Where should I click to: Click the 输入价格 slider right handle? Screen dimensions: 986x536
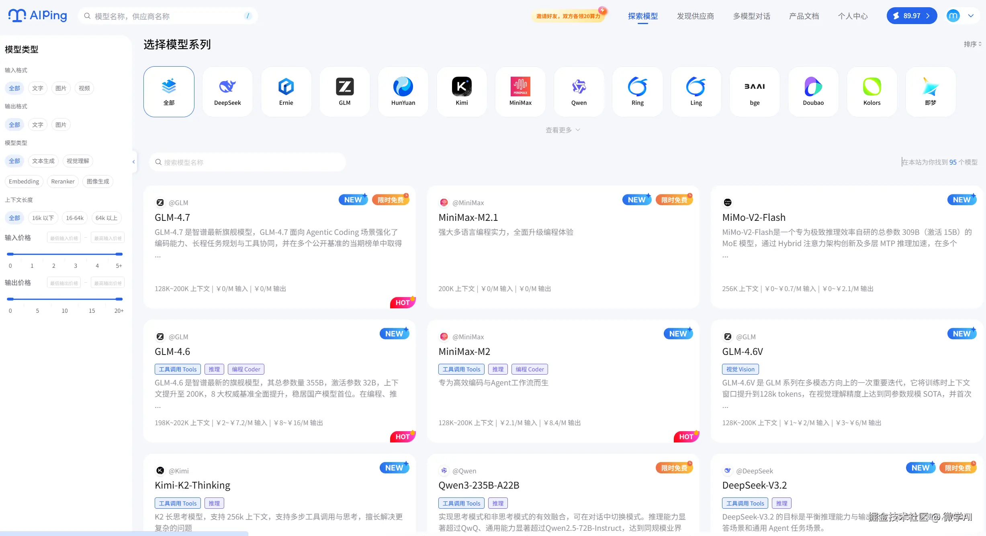coord(119,254)
